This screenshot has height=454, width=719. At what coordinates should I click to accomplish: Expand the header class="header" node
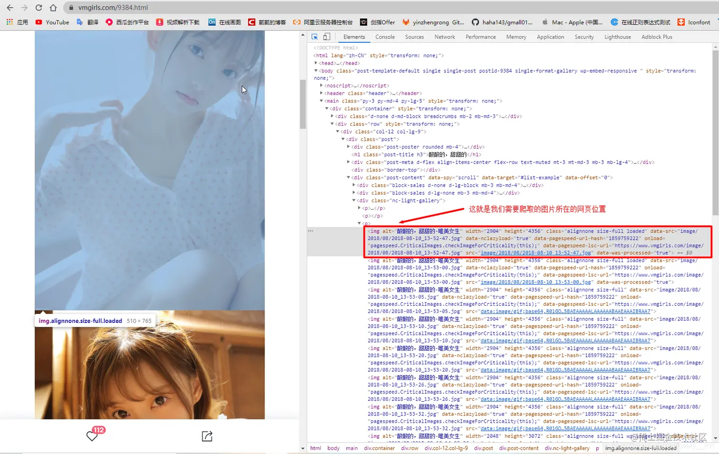pos(321,93)
